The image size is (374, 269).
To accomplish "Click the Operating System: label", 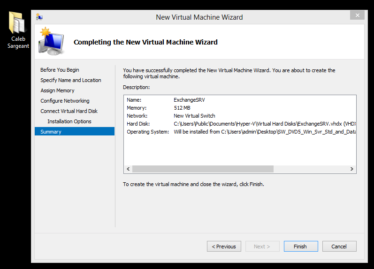I will (148, 132).
